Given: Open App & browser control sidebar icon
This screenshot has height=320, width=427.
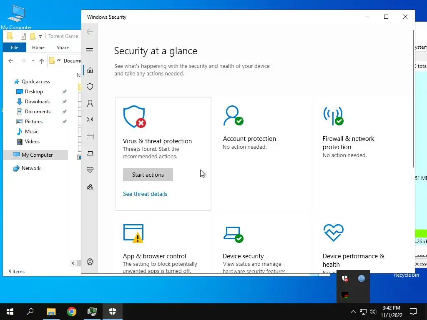Looking at the screenshot, I should pos(90,137).
